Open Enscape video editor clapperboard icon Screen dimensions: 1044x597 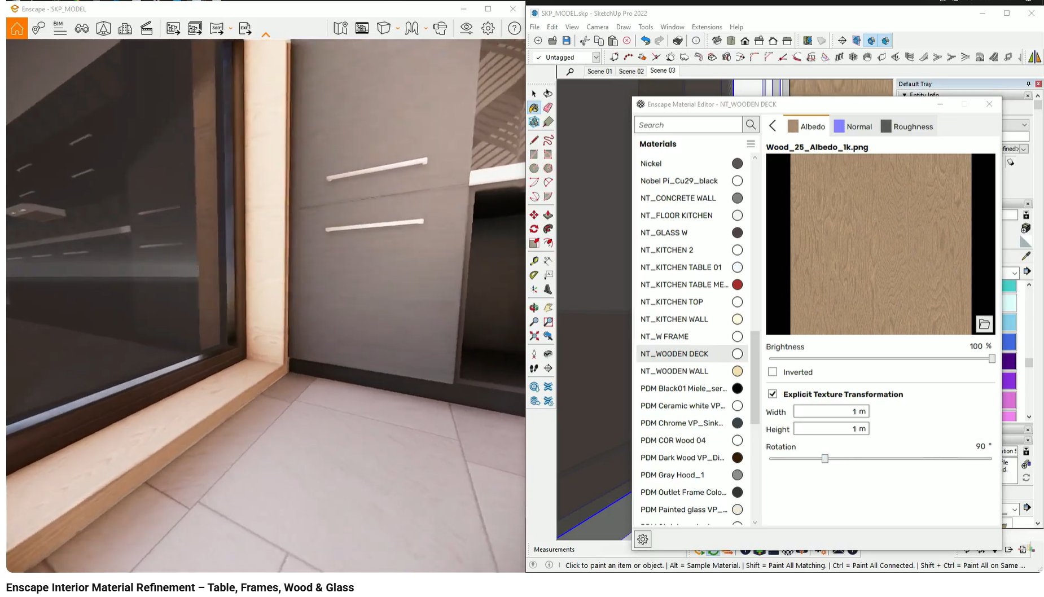pyautogui.click(x=147, y=28)
